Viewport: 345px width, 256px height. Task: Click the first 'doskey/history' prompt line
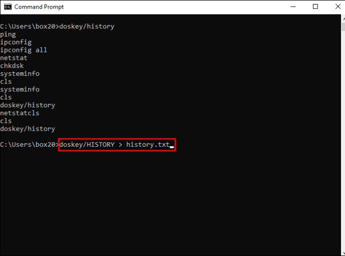click(x=57, y=26)
